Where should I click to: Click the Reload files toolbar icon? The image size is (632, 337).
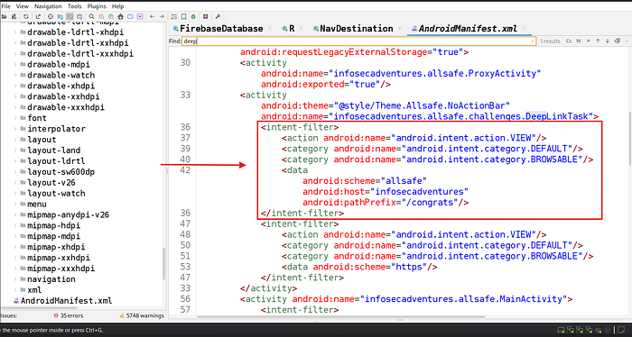point(26,16)
